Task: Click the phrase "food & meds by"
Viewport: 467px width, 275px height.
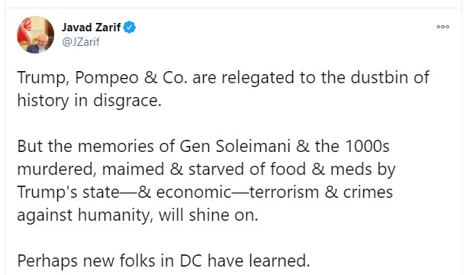Action: point(333,169)
